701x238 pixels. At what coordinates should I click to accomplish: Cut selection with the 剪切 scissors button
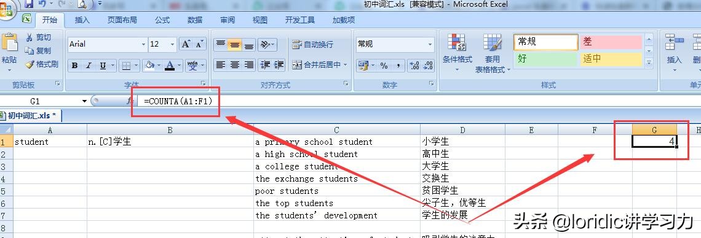[39, 37]
